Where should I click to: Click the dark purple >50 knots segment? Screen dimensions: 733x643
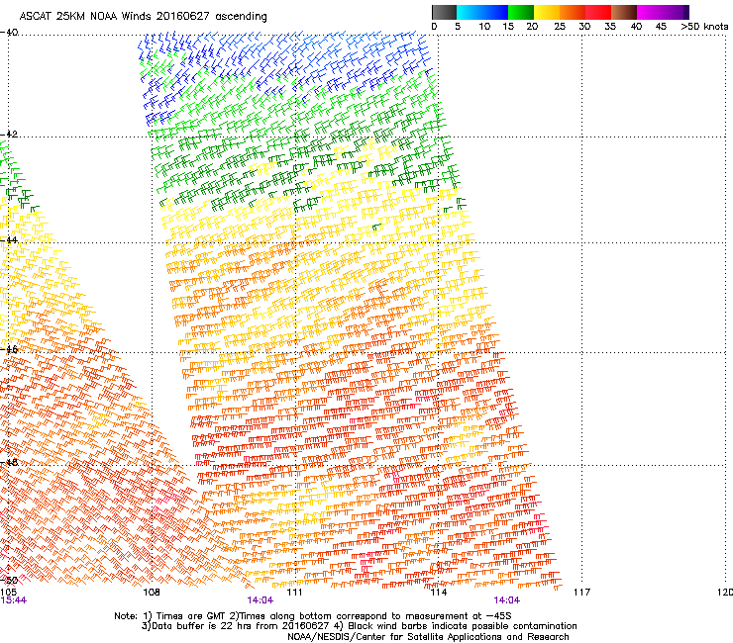[686, 12]
